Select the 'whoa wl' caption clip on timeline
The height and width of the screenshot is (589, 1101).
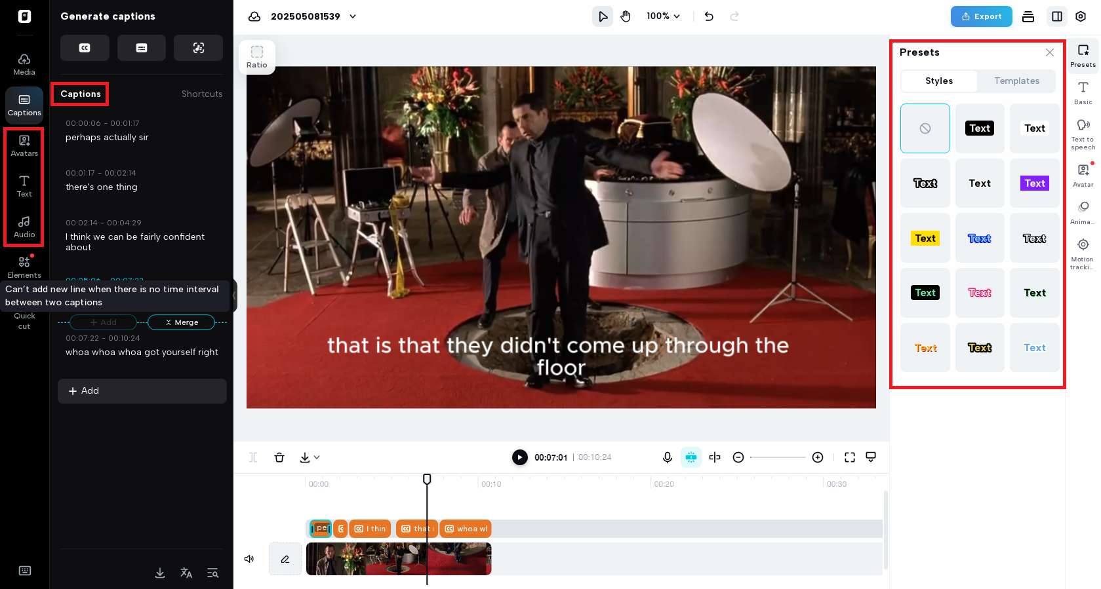coord(466,529)
